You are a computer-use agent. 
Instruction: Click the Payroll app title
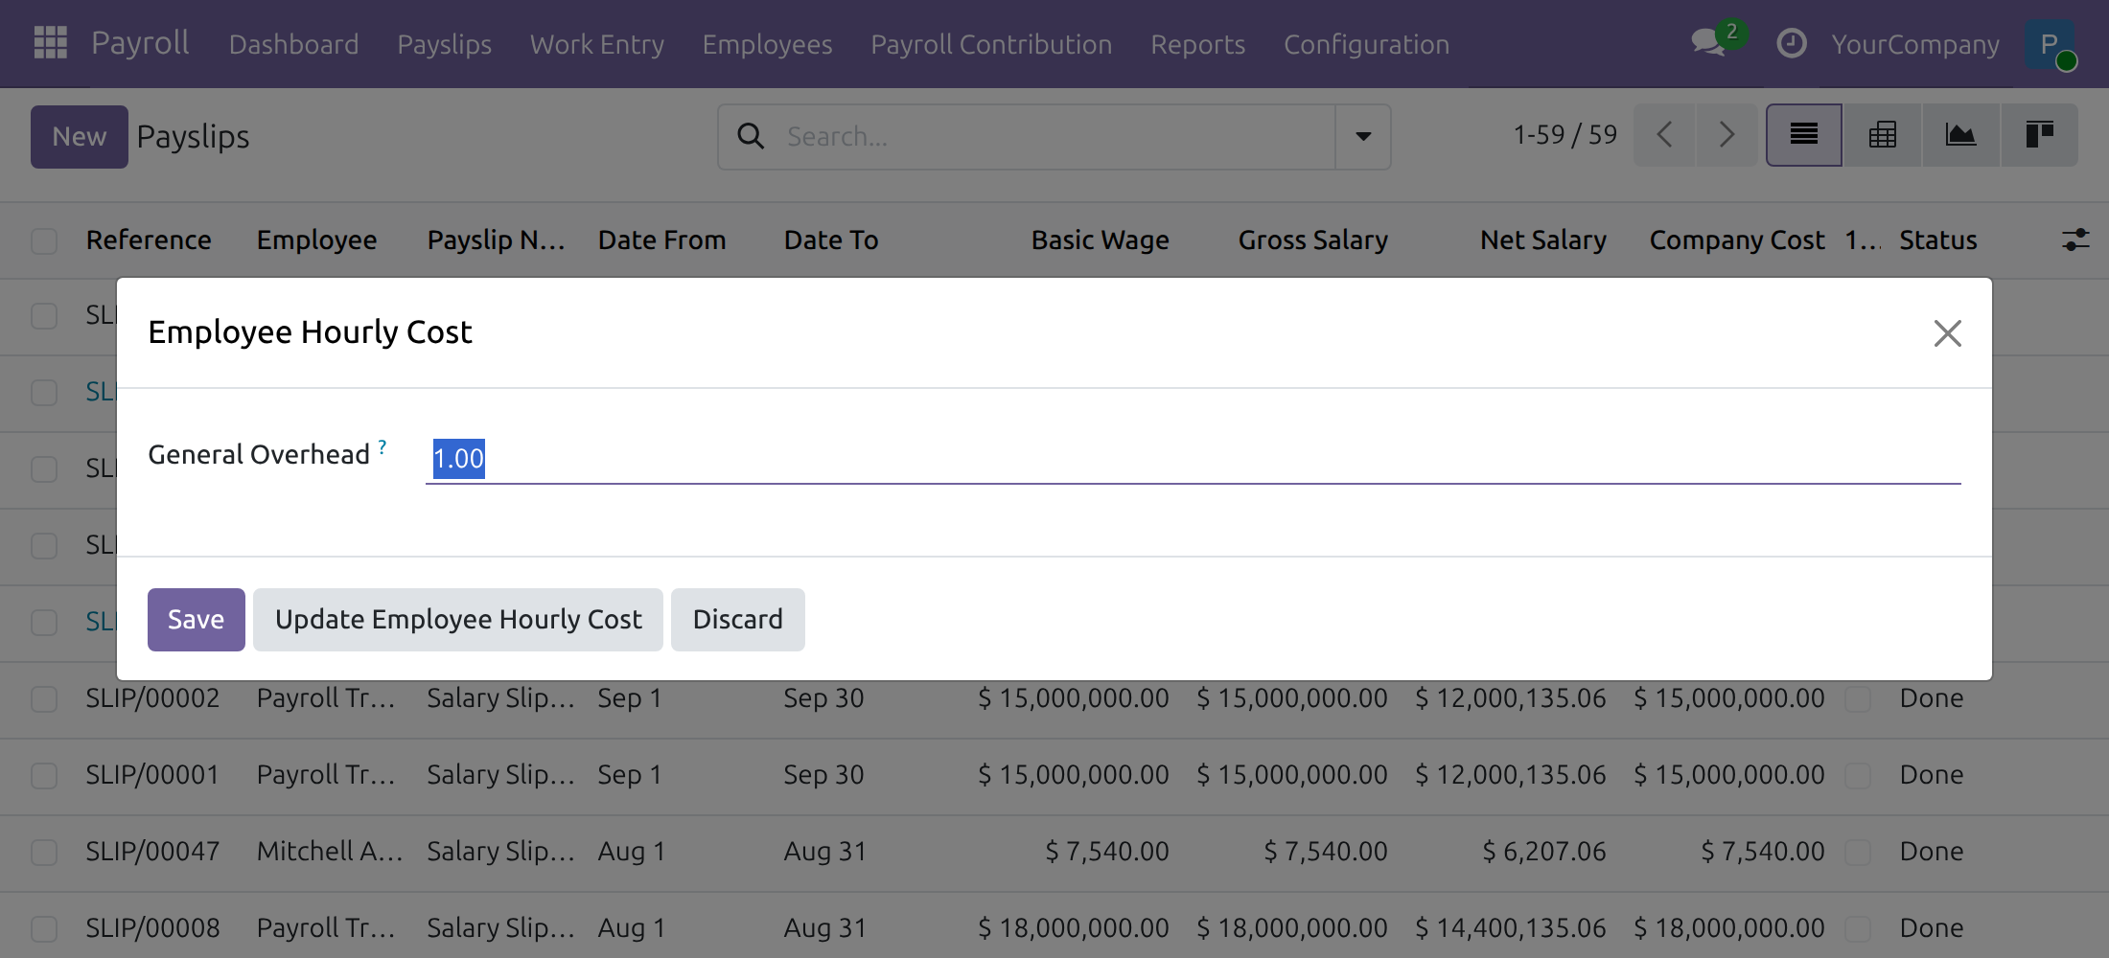pyautogui.click(x=140, y=43)
